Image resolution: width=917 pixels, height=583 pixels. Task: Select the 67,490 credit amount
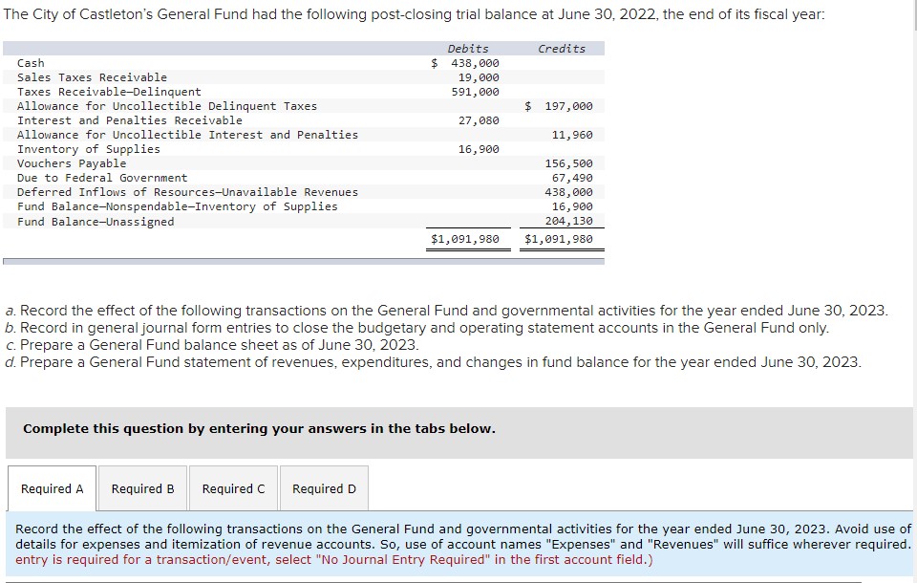tap(572, 178)
